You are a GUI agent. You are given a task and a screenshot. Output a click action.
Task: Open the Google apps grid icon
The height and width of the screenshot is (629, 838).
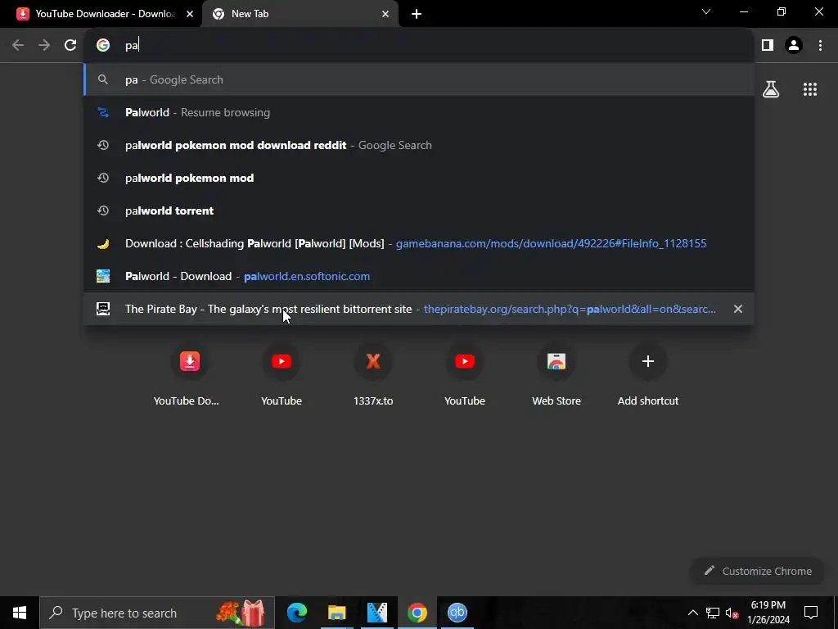(809, 89)
